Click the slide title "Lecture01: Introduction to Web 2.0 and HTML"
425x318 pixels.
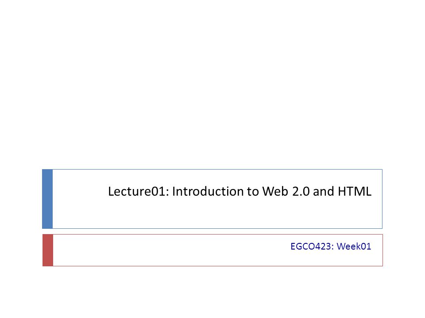tap(240, 191)
